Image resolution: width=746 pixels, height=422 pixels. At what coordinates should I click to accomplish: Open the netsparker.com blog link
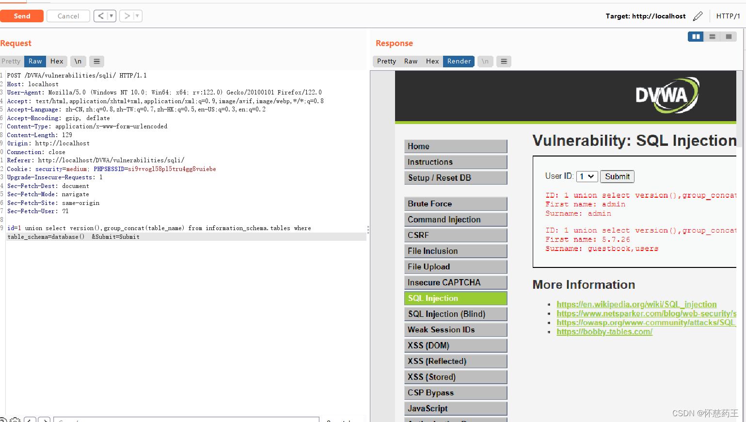coord(646,313)
